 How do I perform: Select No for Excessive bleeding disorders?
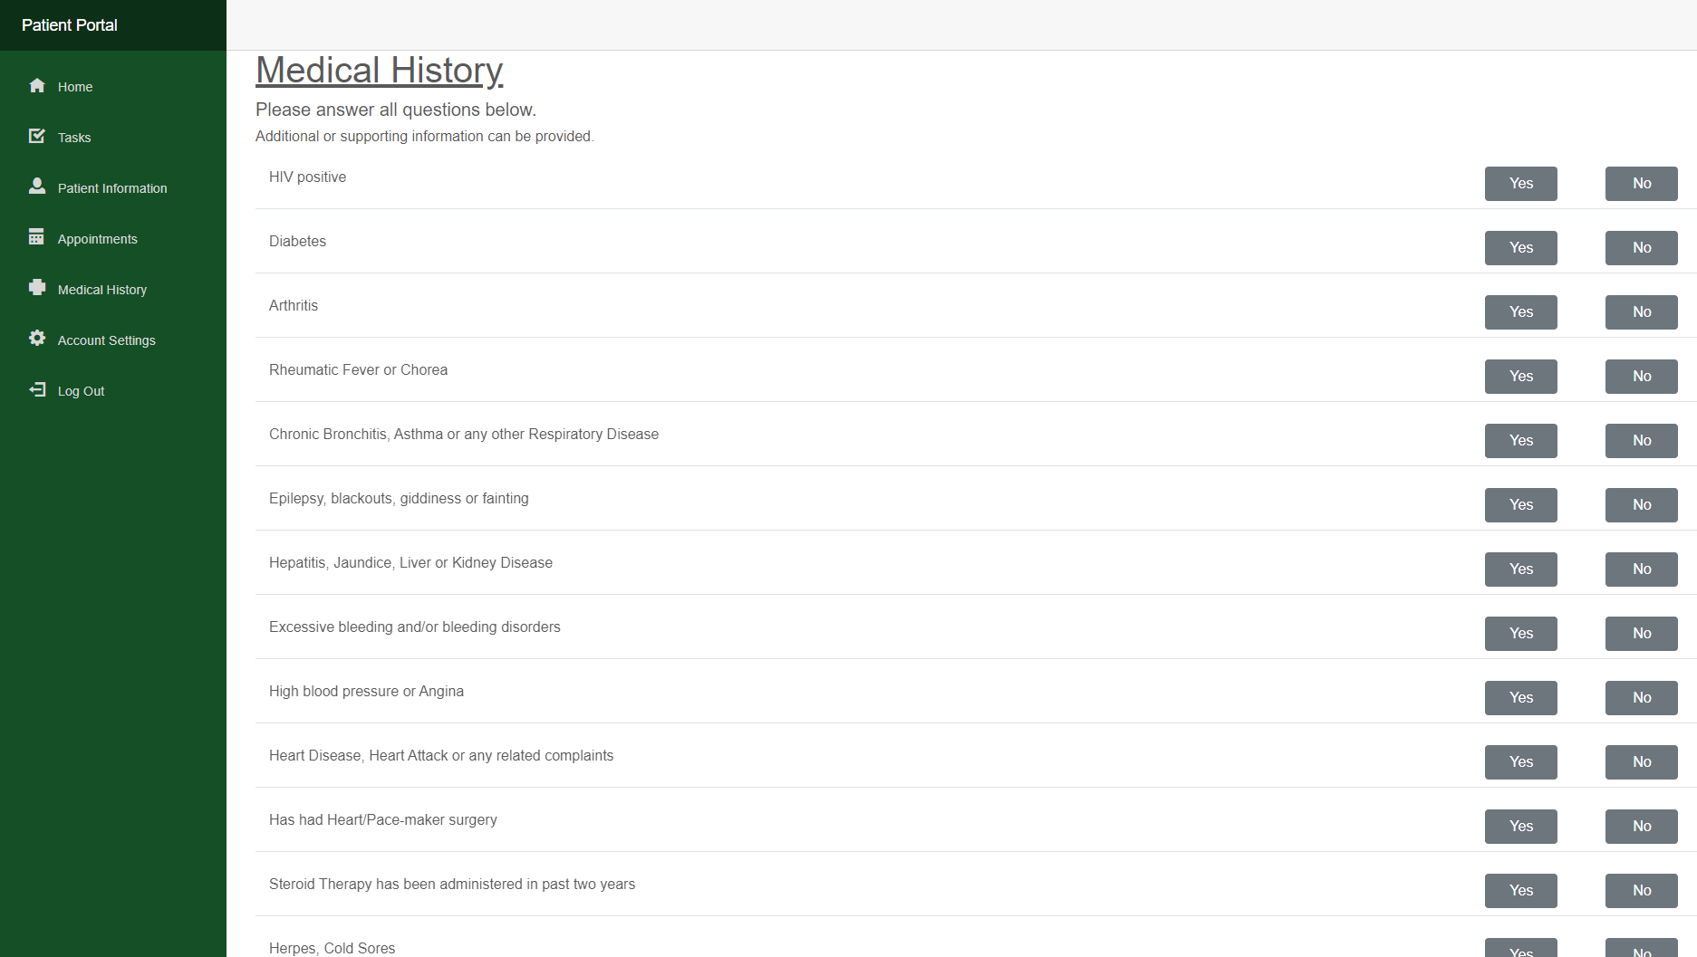[1641, 634]
